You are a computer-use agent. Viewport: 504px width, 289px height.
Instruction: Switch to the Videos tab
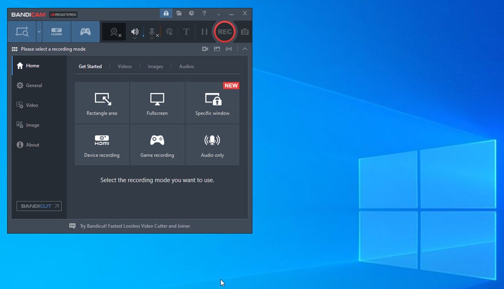(125, 66)
